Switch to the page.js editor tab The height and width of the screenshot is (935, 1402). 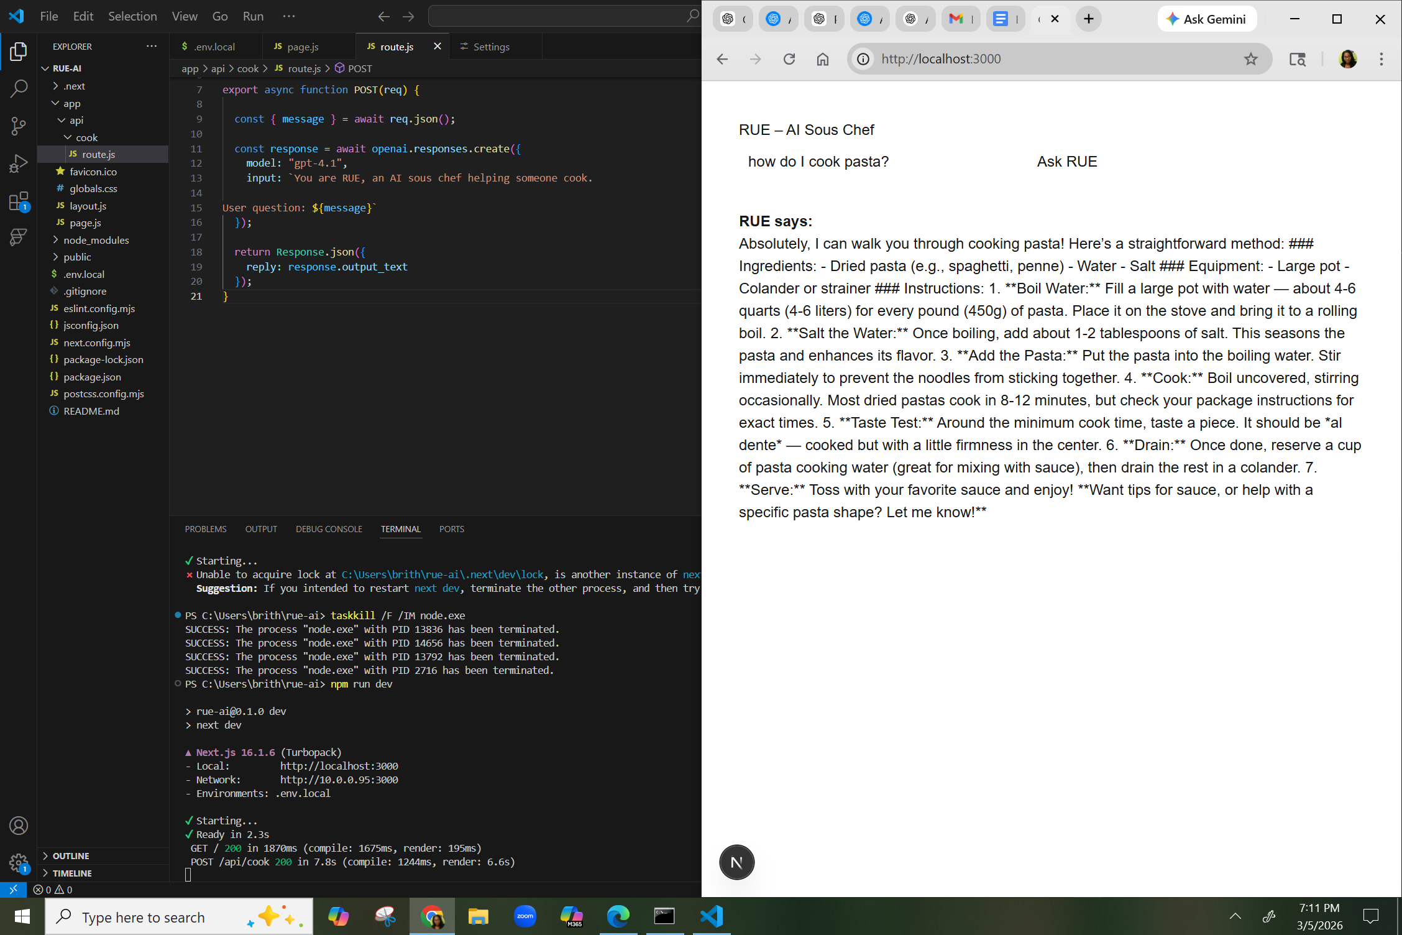point(302,47)
